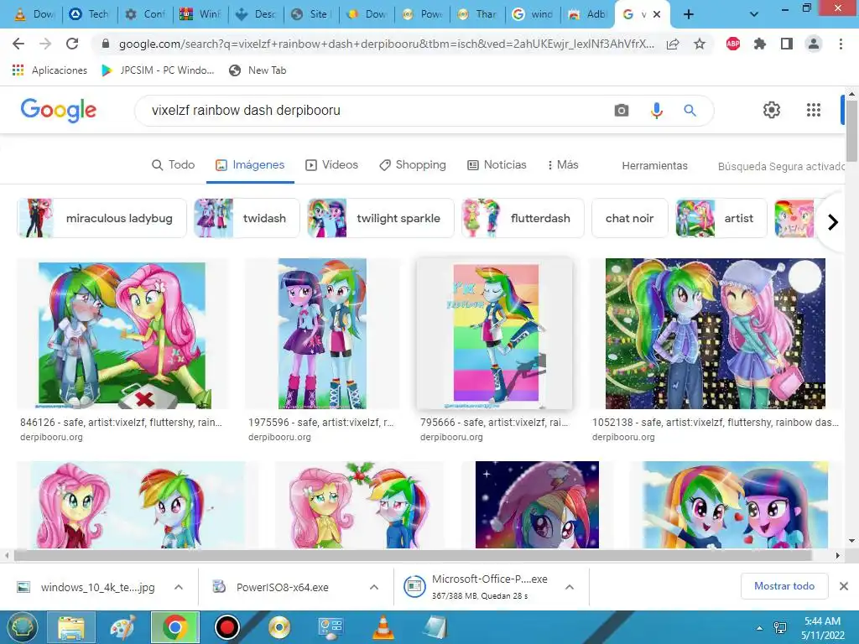Open Chrome three-dot menu
859x644 pixels.
(x=841, y=44)
